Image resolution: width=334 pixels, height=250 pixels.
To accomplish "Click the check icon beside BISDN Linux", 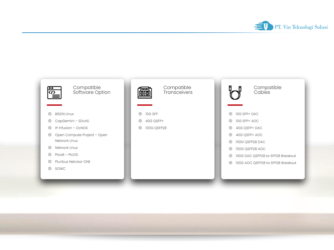I will coord(50,114).
